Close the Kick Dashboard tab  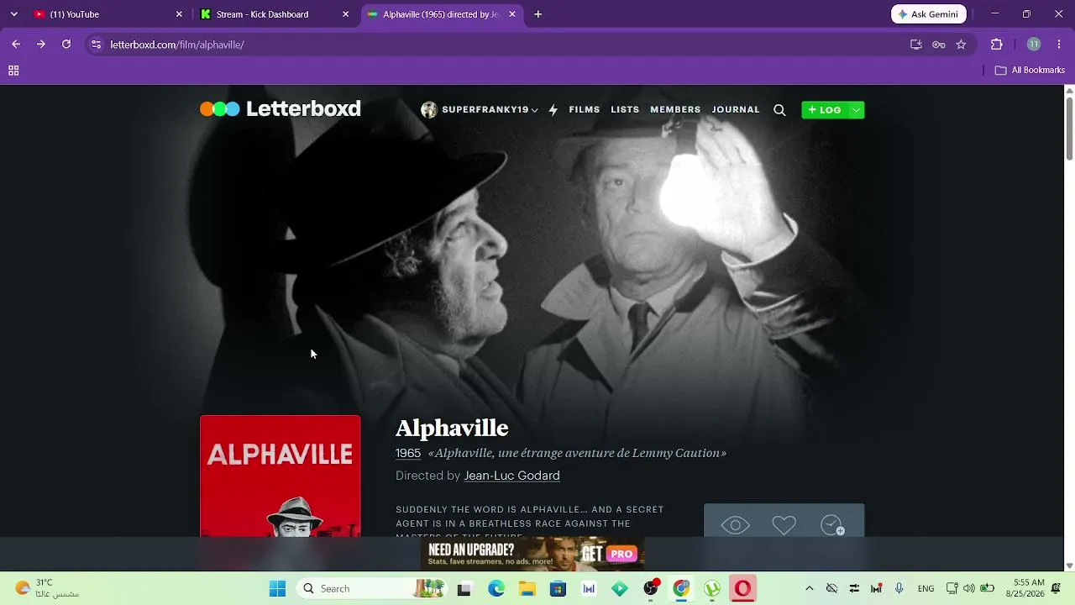point(346,14)
